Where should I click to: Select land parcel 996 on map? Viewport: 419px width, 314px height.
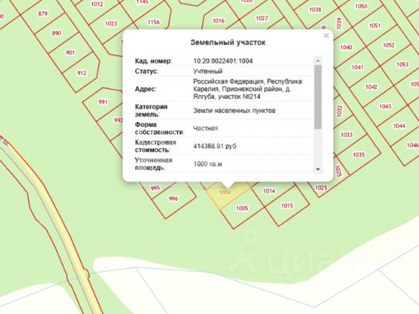[x=173, y=198]
